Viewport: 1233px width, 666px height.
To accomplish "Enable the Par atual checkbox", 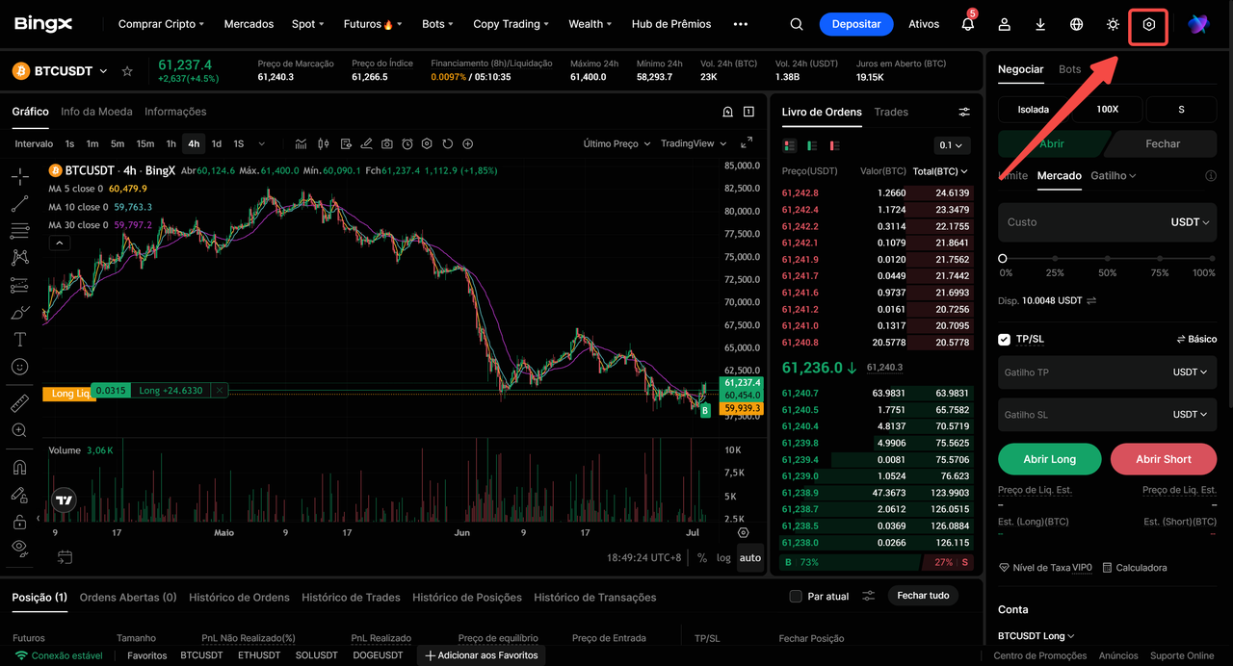I will pos(796,597).
